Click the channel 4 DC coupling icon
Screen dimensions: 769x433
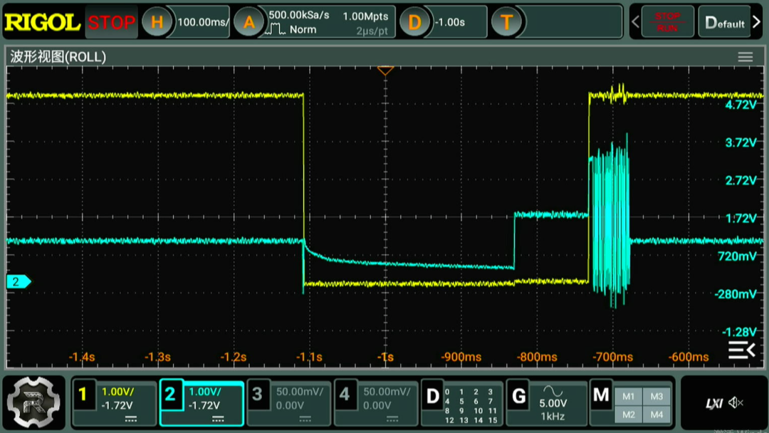392,419
